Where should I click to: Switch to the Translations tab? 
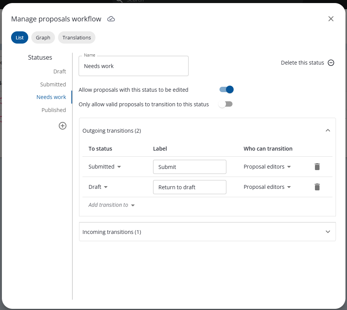click(77, 37)
